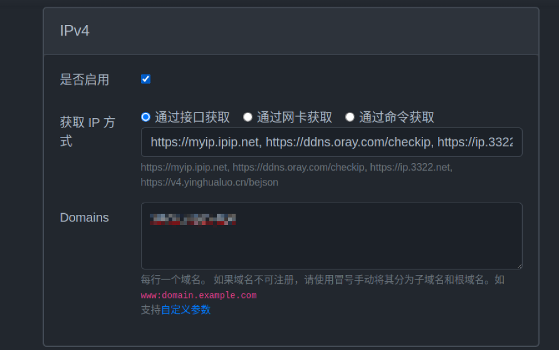Click the 通过网卡获取 label text

[x=295, y=117]
